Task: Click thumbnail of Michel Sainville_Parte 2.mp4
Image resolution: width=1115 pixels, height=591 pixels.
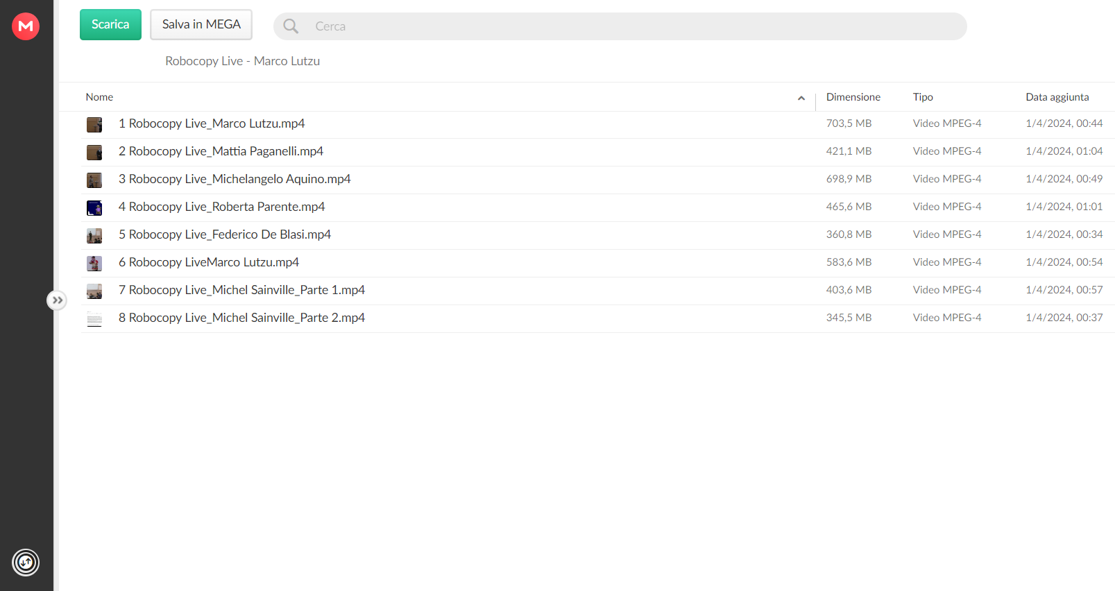Action: [x=94, y=318]
